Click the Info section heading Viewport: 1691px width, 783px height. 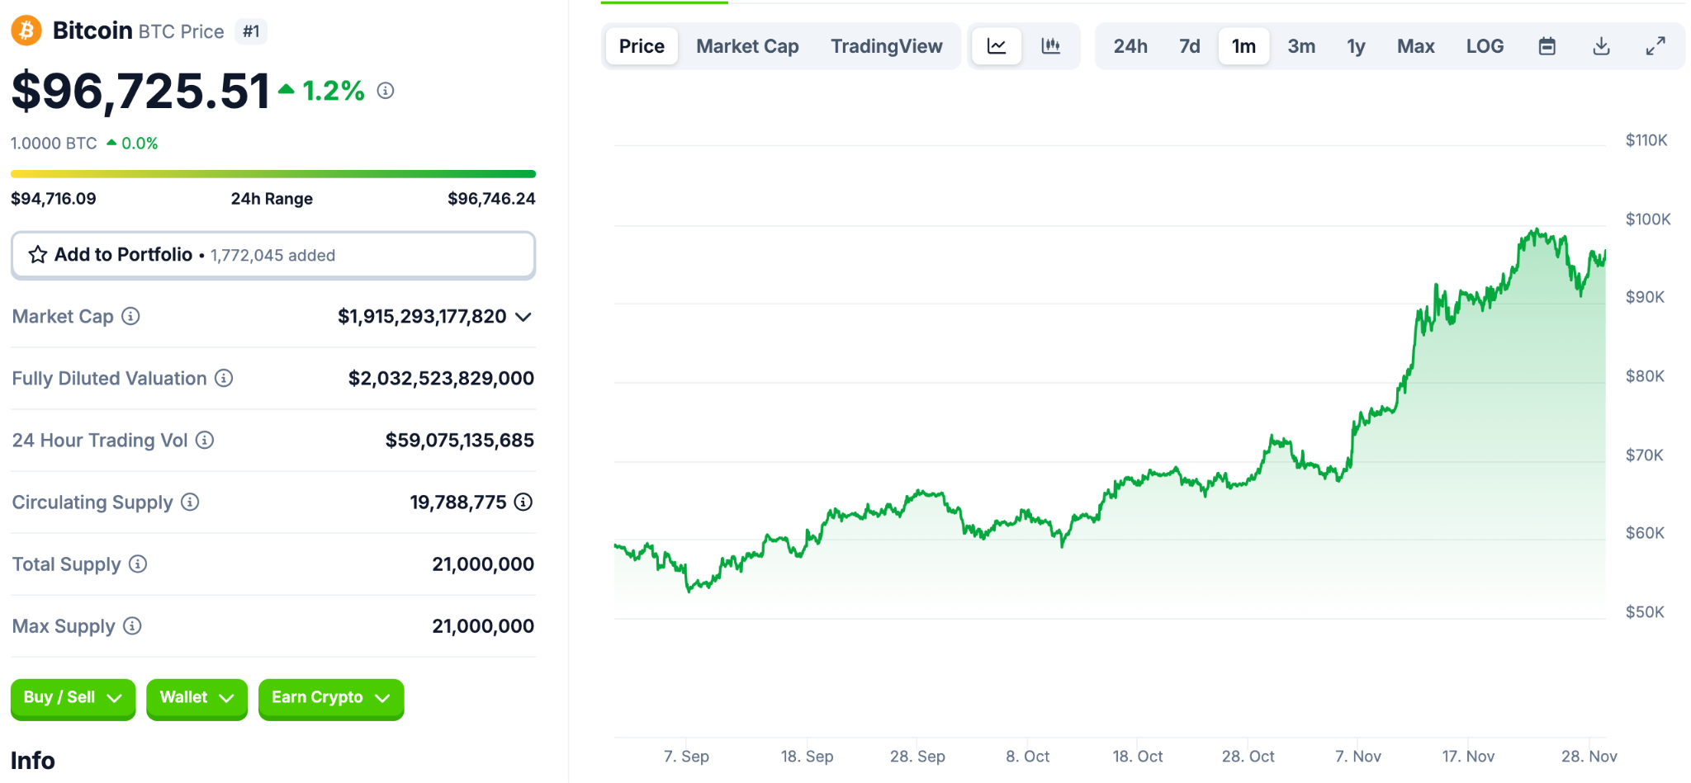(33, 761)
